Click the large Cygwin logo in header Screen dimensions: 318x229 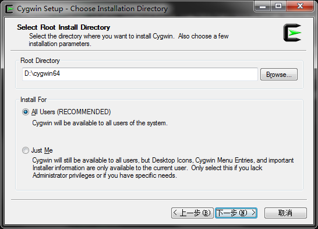pos(292,33)
